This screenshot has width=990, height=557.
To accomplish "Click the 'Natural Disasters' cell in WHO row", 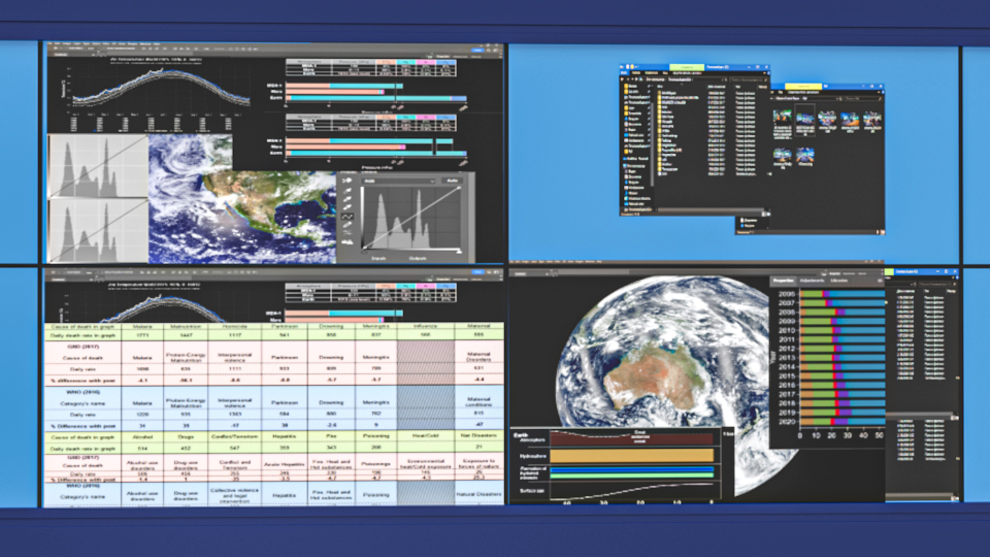I will (x=478, y=494).
